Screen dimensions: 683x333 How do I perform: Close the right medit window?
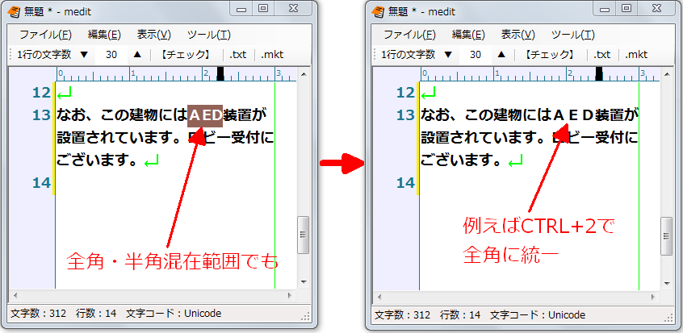pos(656,8)
